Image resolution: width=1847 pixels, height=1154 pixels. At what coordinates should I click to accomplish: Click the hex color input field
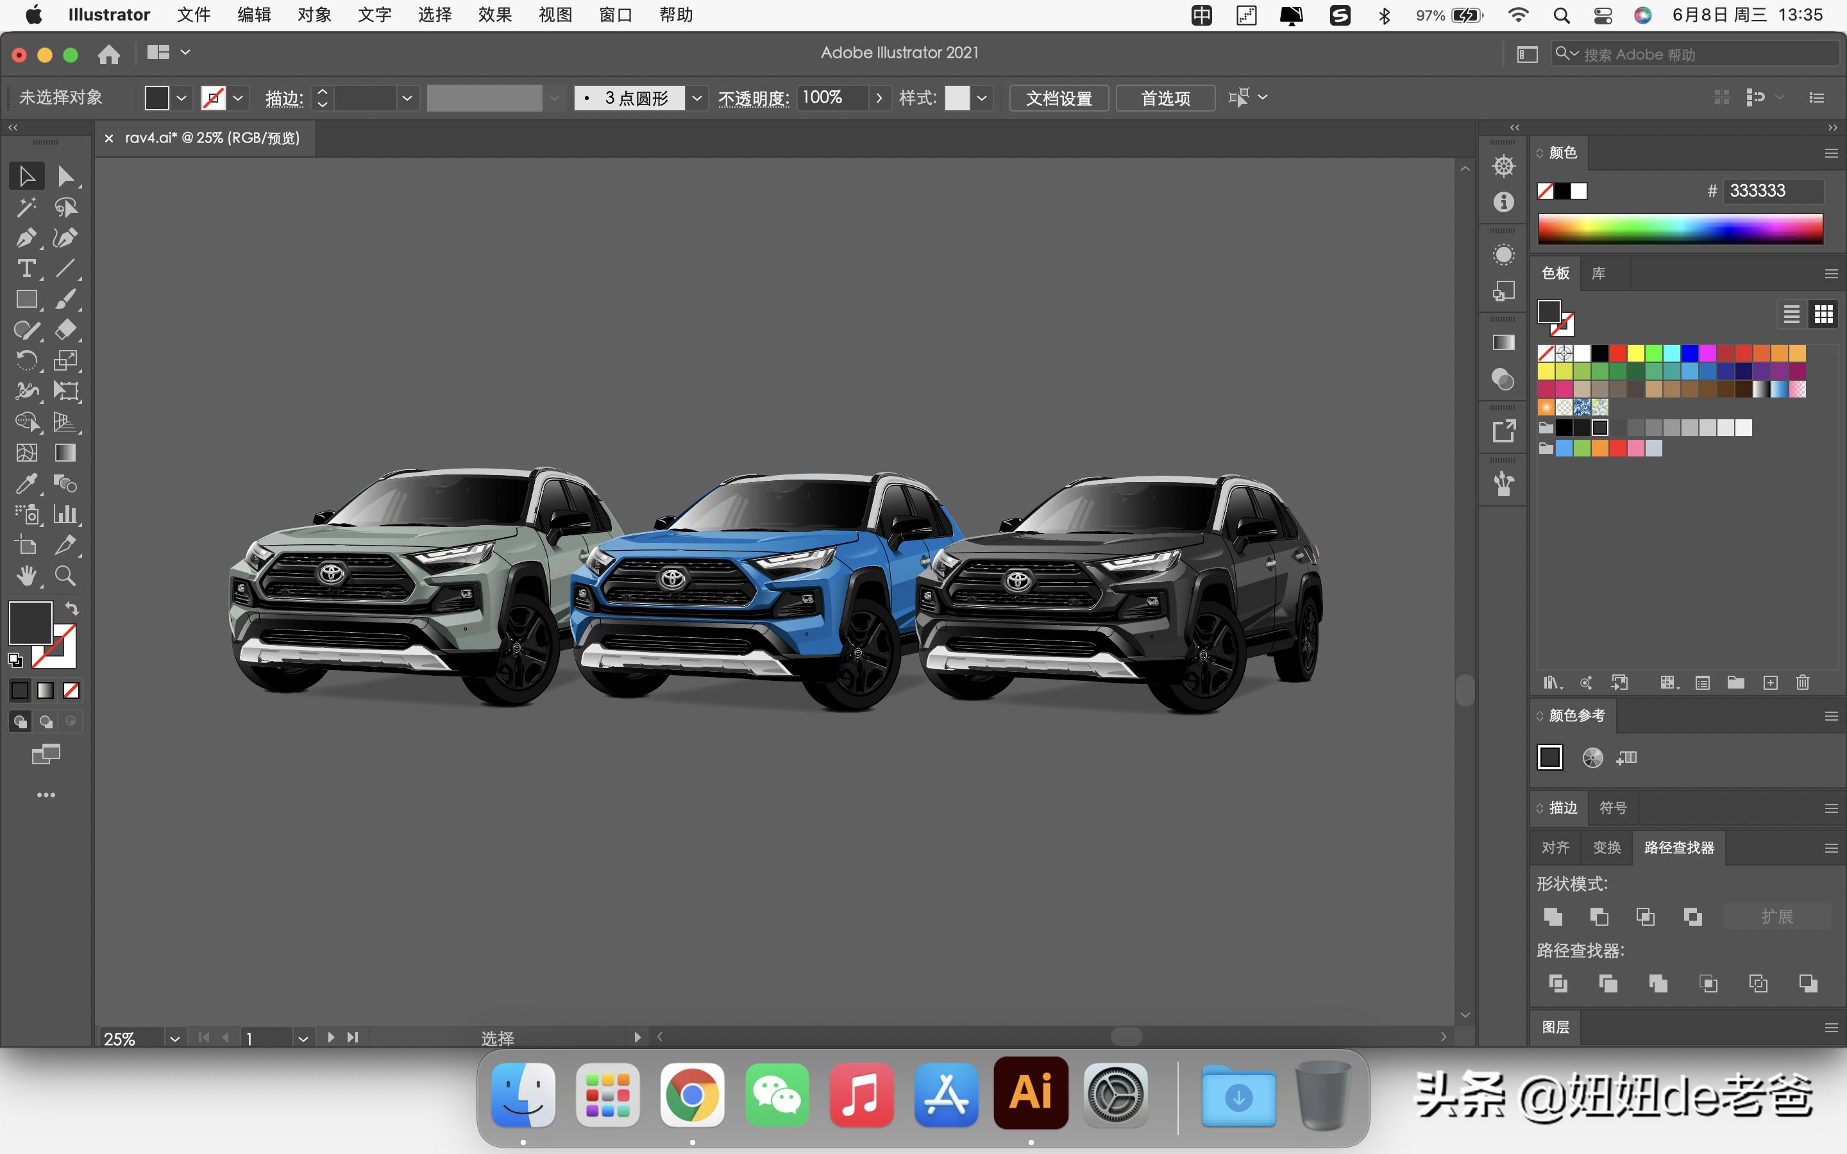[1772, 191]
